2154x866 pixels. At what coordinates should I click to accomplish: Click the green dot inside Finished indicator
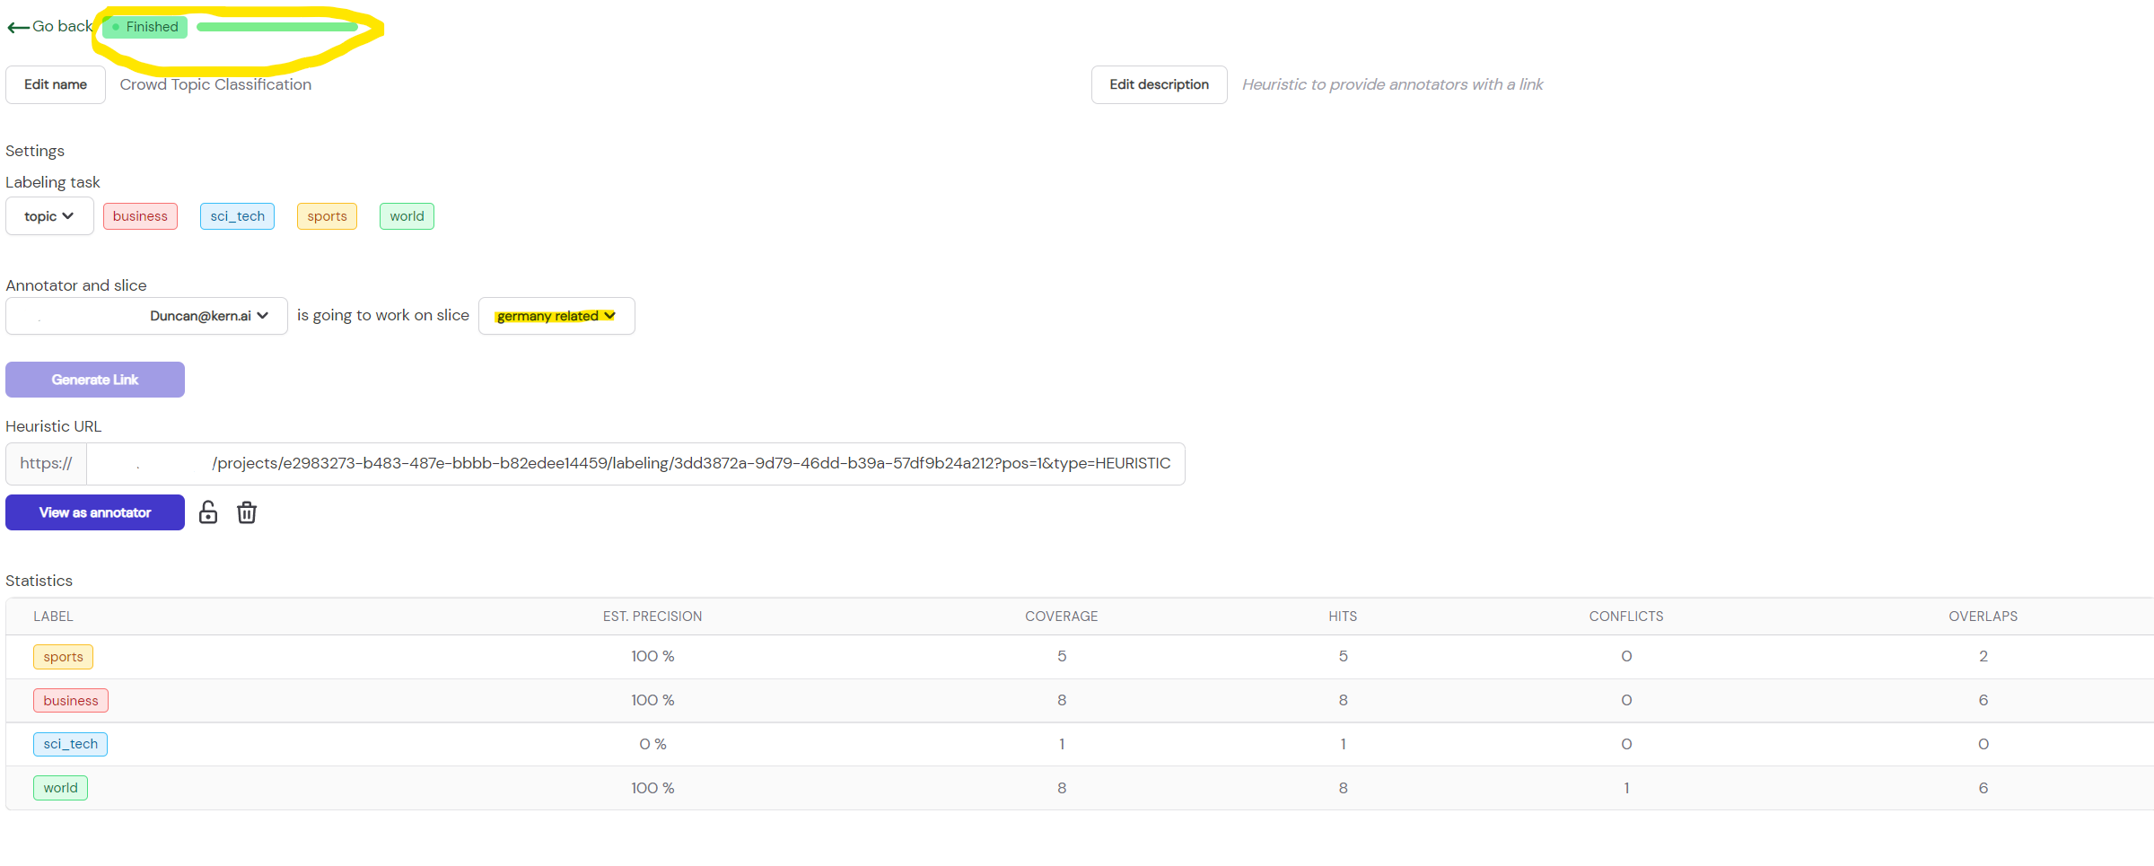pos(115,27)
